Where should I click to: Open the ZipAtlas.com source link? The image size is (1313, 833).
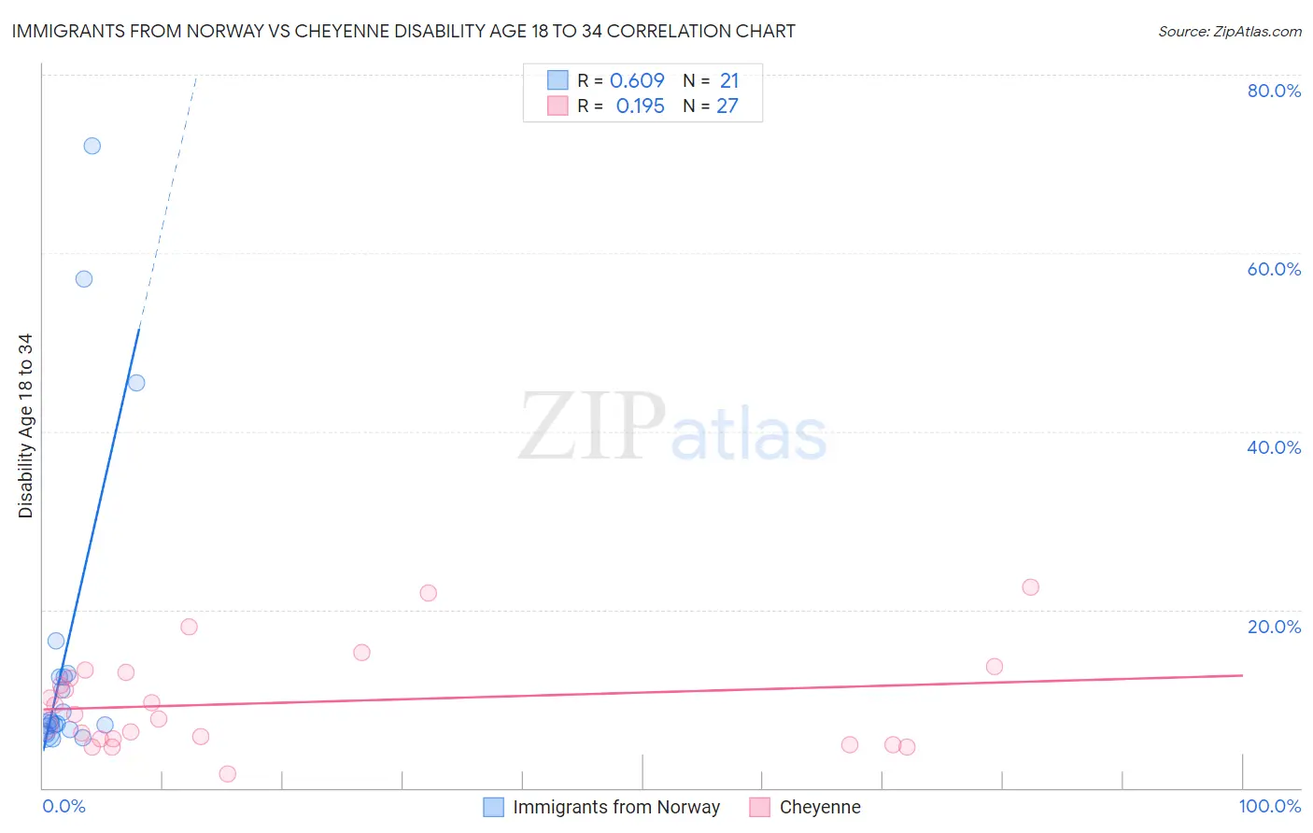point(1230,31)
